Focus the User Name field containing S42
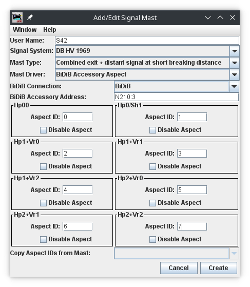This screenshot has height=287, width=250. (x=147, y=41)
